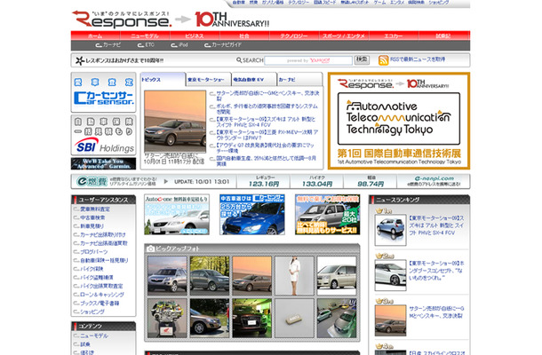This screenshot has width=542, height=355.
Task: Click the camera icon beside ピックアップフォト
Action: (150, 248)
